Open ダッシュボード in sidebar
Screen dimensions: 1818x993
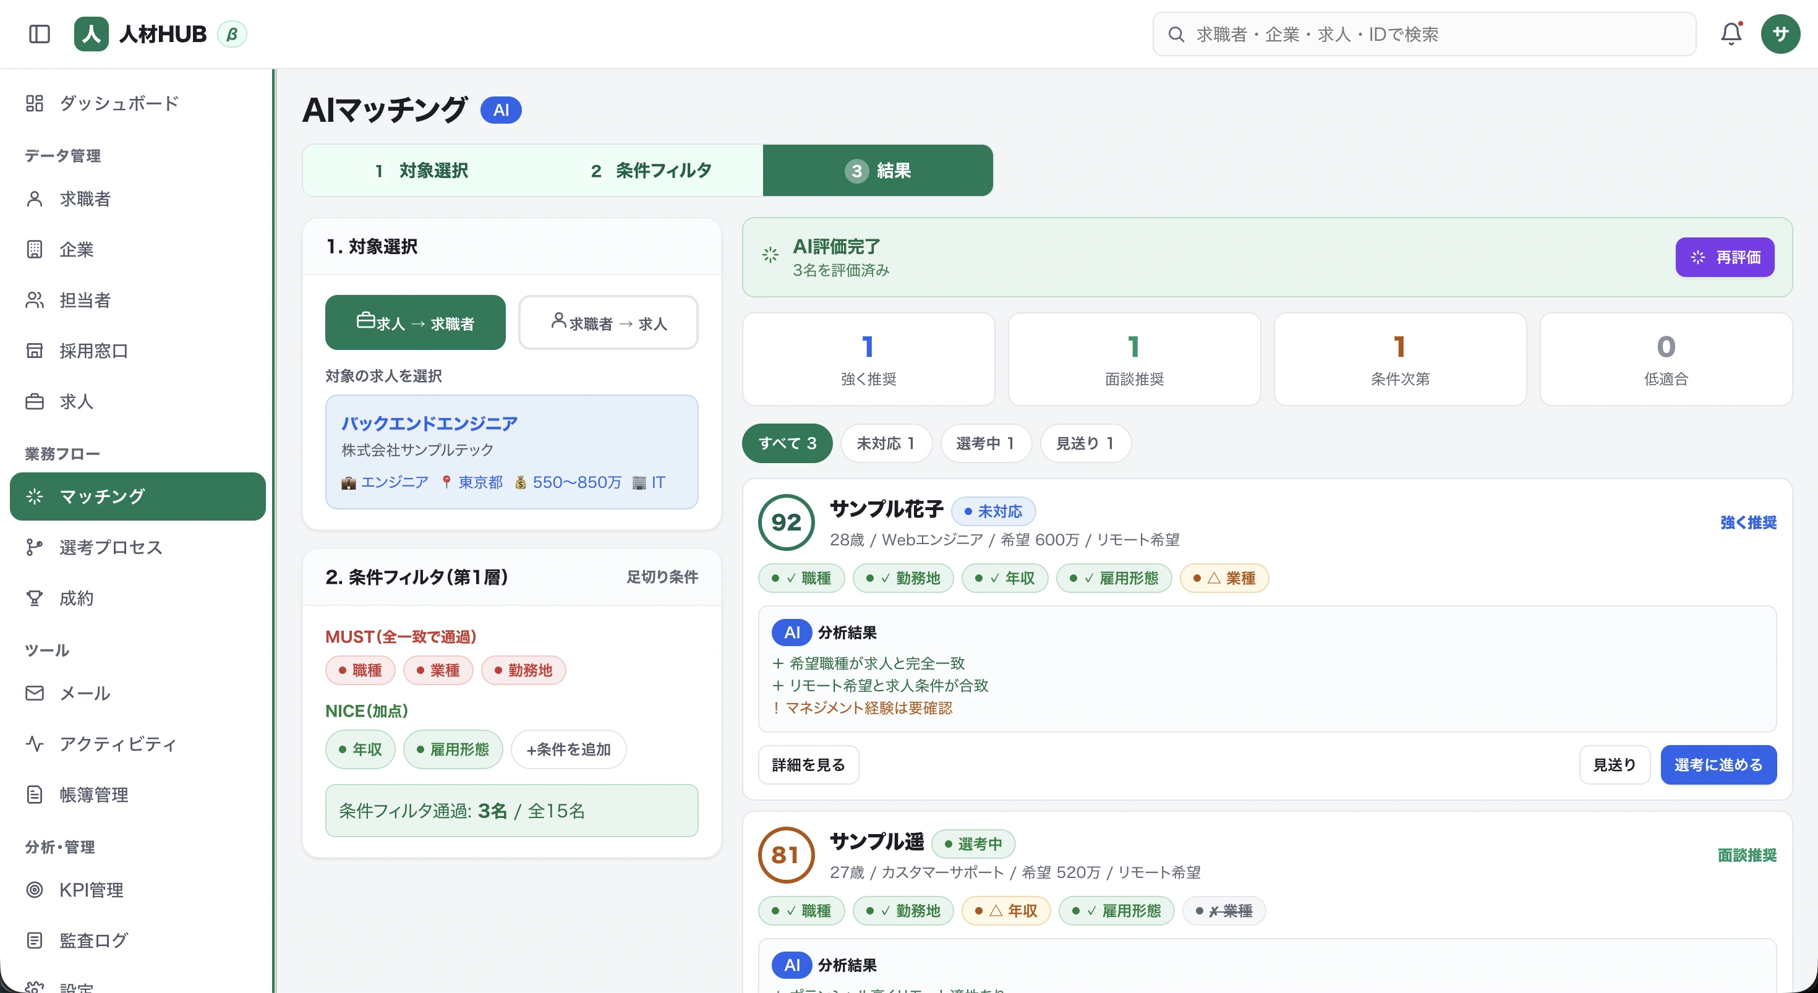pos(138,103)
